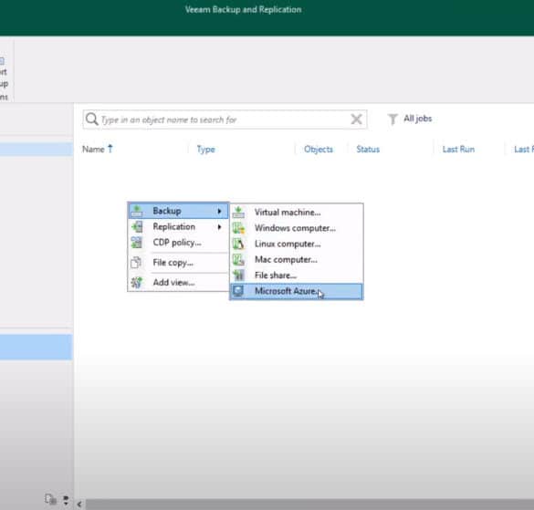534x510 pixels.
Task: Open the Backup submenu entry
Action: coord(178,211)
